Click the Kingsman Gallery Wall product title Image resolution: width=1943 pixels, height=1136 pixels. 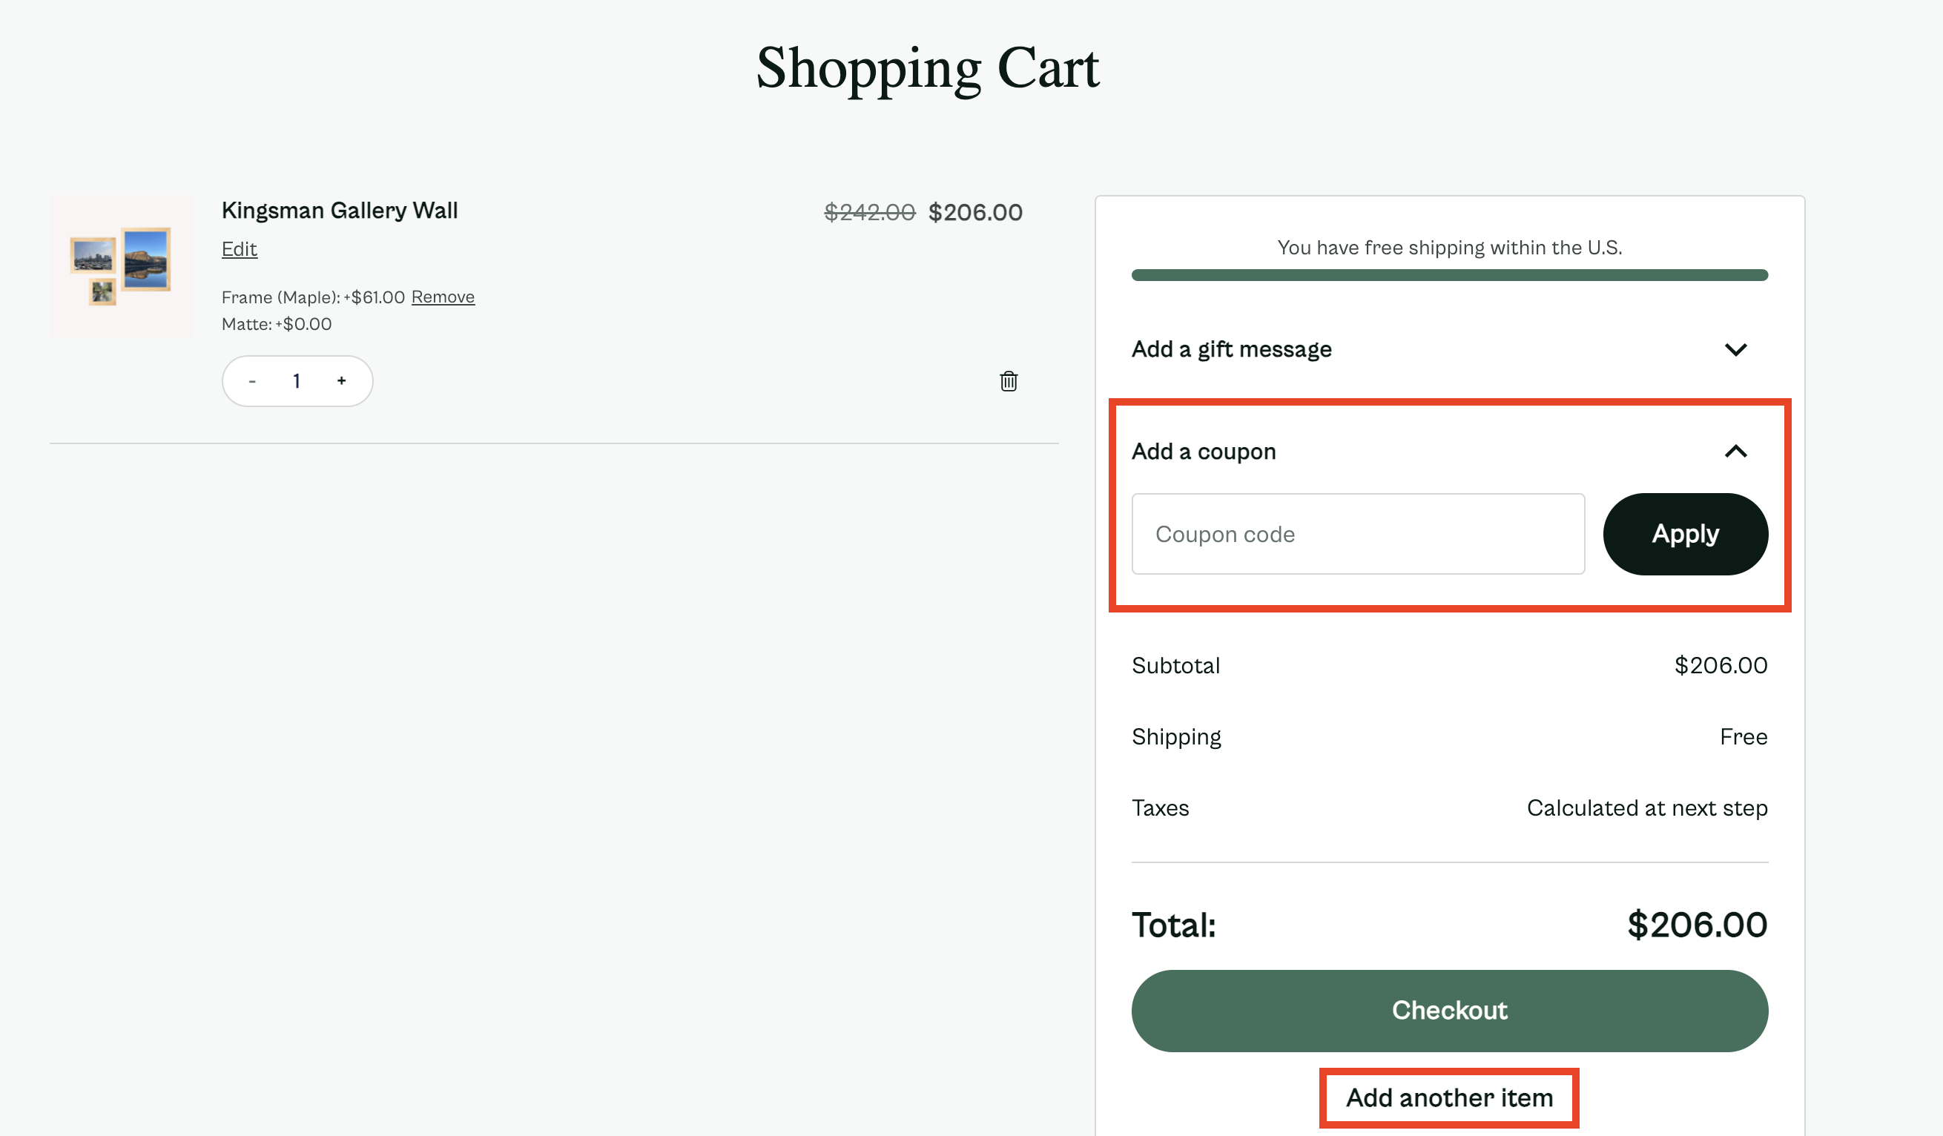point(339,211)
